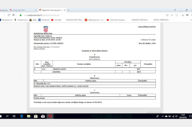192x127 pixels.
Task: Click Katastarska općina: 317390, NAŠICE text
Action: (49, 43)
